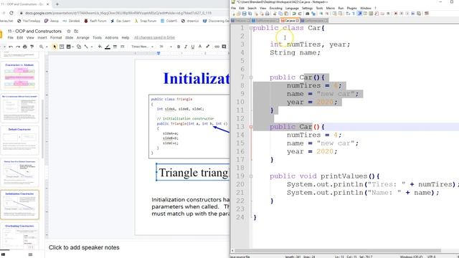
Task: Open the Snap Forum bookmark
Action: click(x=146, y=21)
